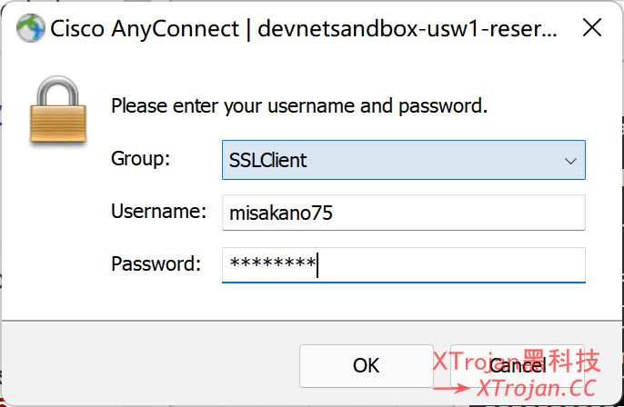Click the Group label
Image resolution: width=624 pixels, height=407 pixels.
click(140, 159)
